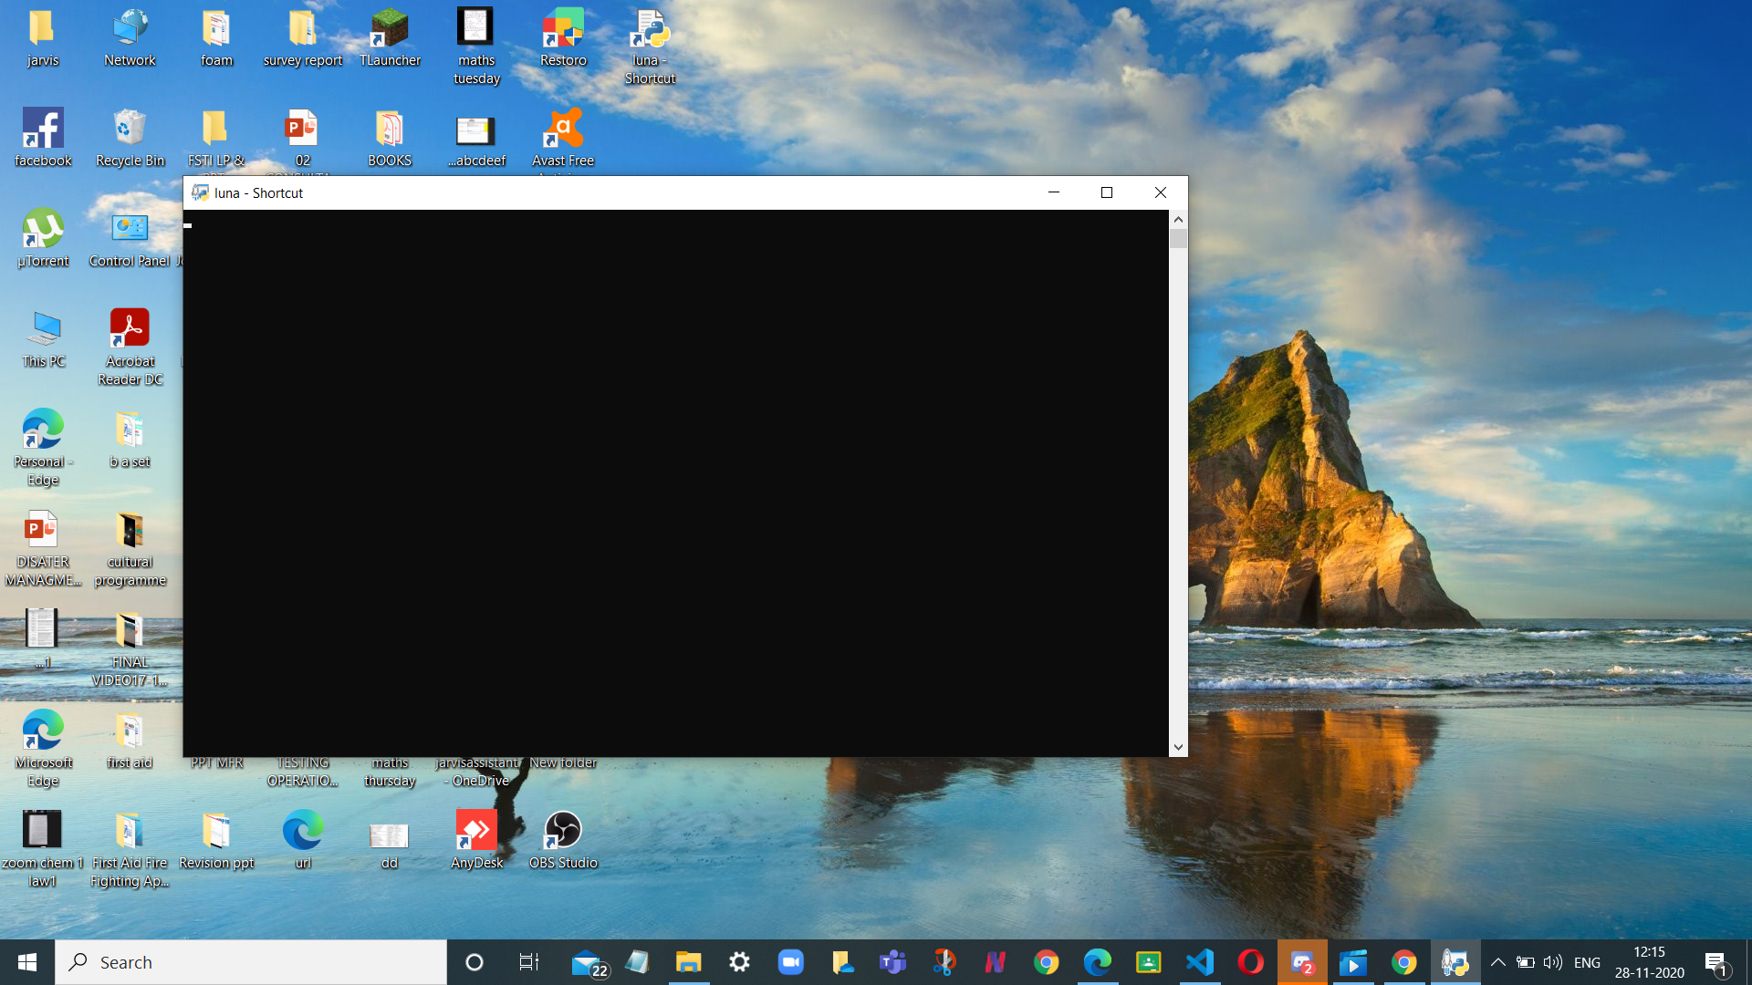1752x985 pixels.
Task: Show hidden system tray icons
Action: [1497, 962]
